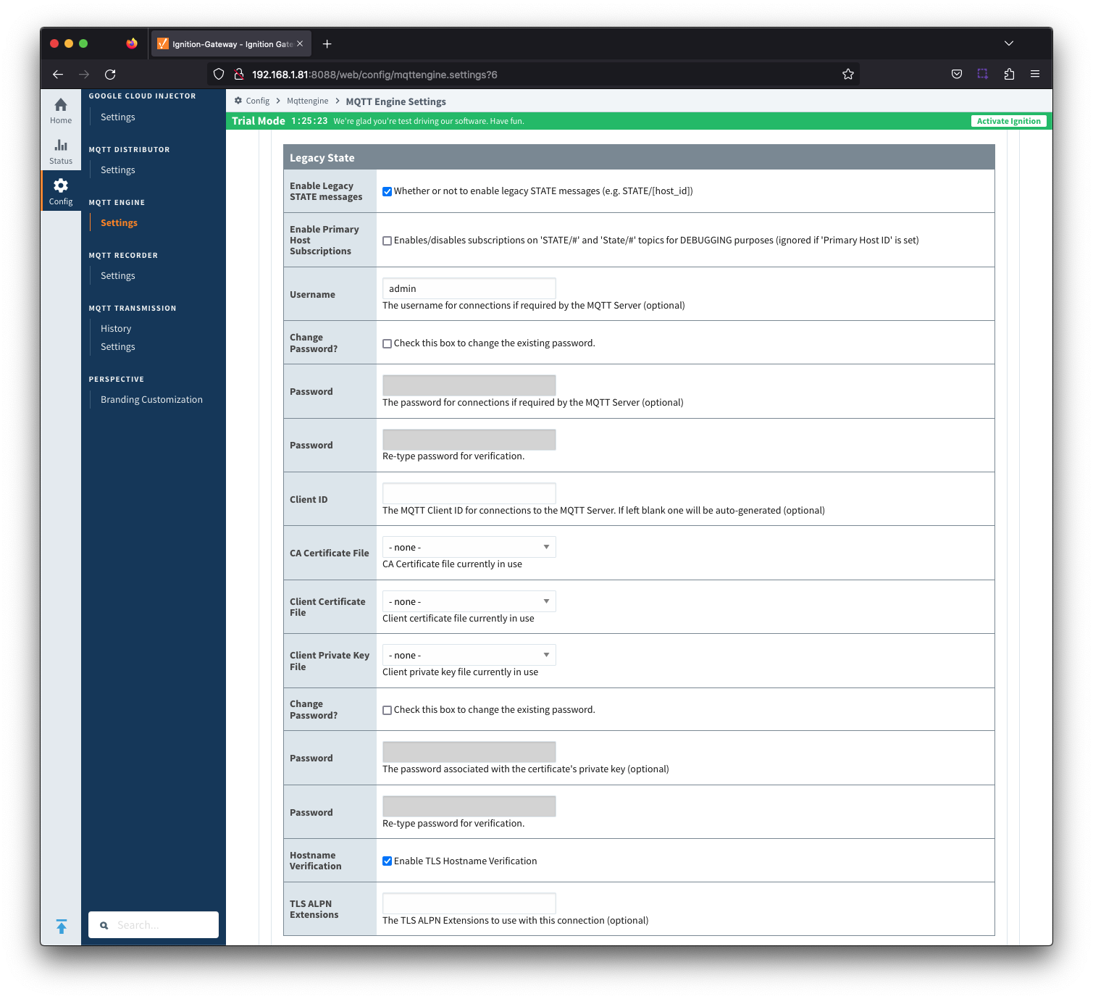The height and width of the screenshot is (999, 1093).
Task: Open the Config gear section
Action: (61, 192)
